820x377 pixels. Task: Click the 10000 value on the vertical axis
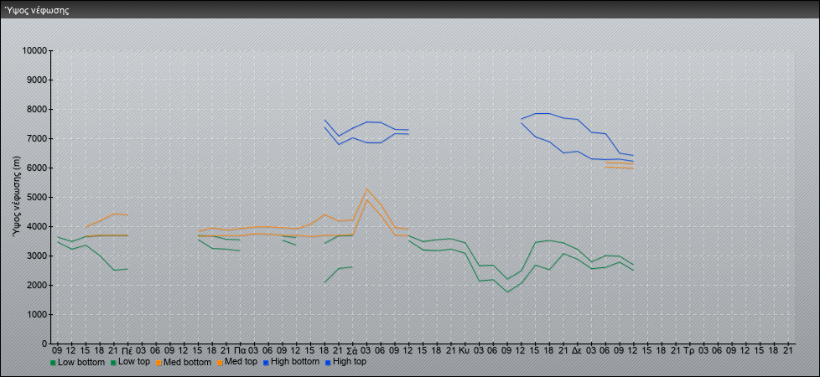click(x=34, y=51)
